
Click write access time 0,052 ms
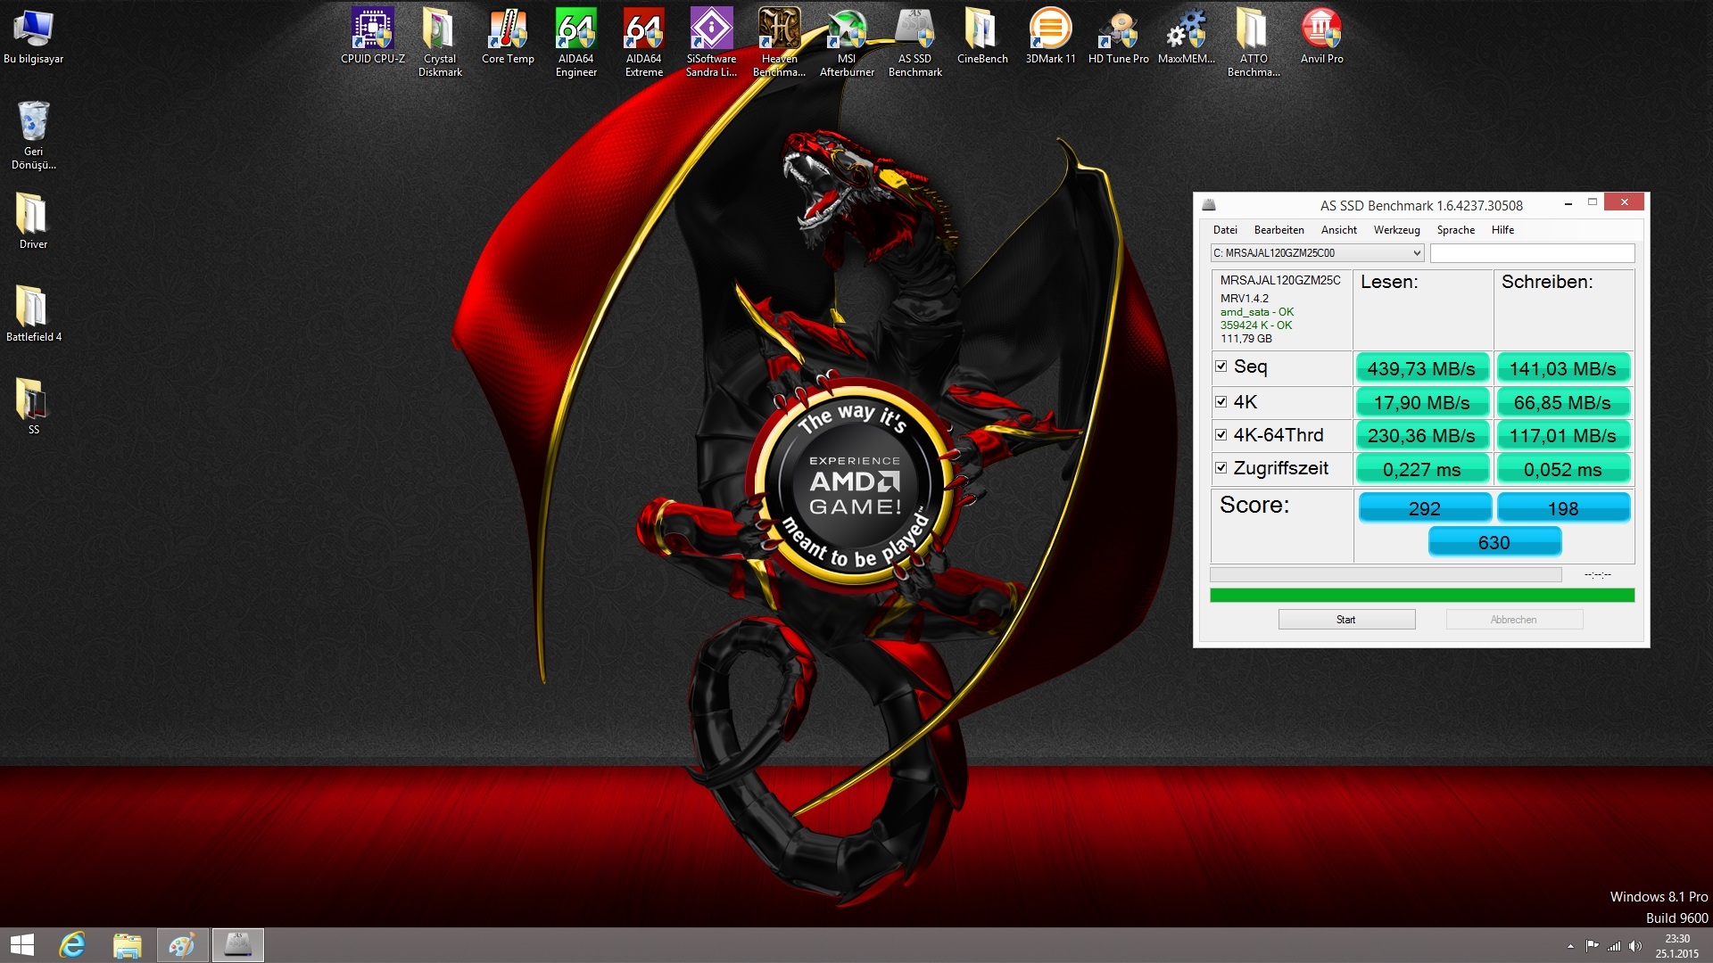click(x=1563, y=469)
